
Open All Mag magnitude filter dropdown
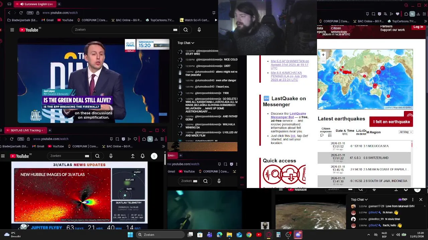[x=406, y=132]
